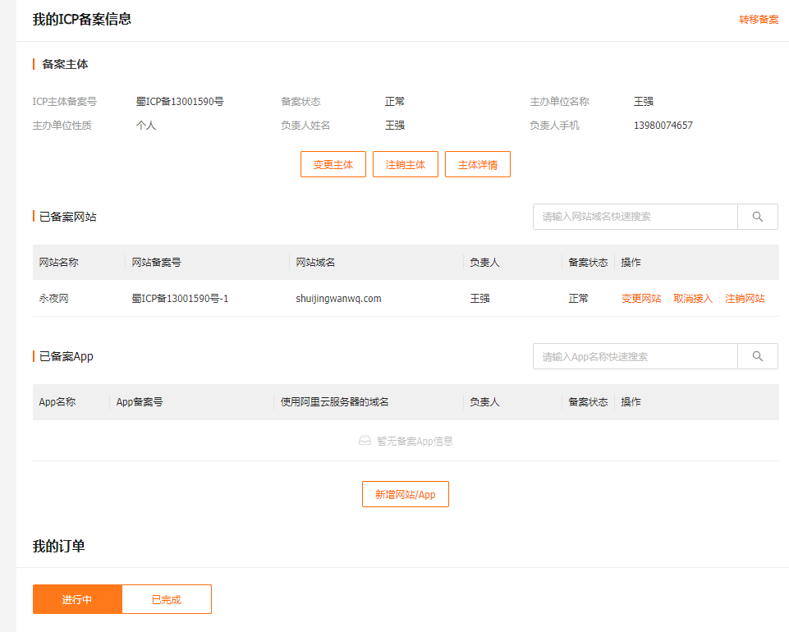The width and height of the screenshot is (789, 632).
Task: Click the 变更主体 button
Action: point(333,164)
